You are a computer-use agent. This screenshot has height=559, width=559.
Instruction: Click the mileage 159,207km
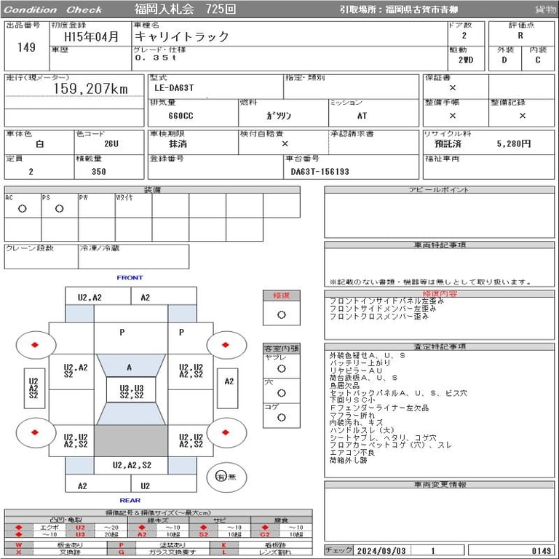click(x=90, y=88)
